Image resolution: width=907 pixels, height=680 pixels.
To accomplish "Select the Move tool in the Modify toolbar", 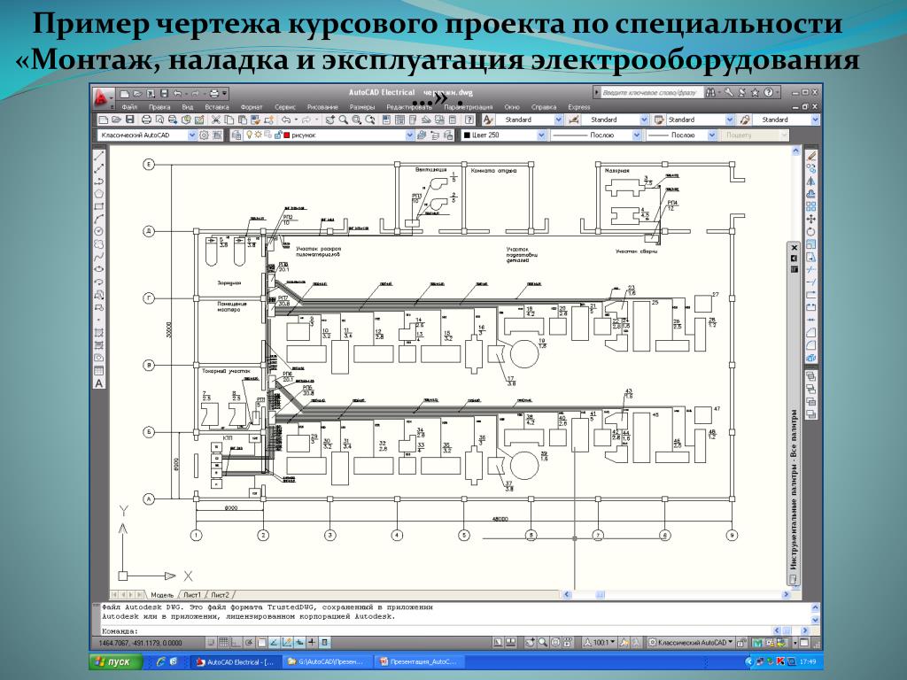I will coord(811,220).
